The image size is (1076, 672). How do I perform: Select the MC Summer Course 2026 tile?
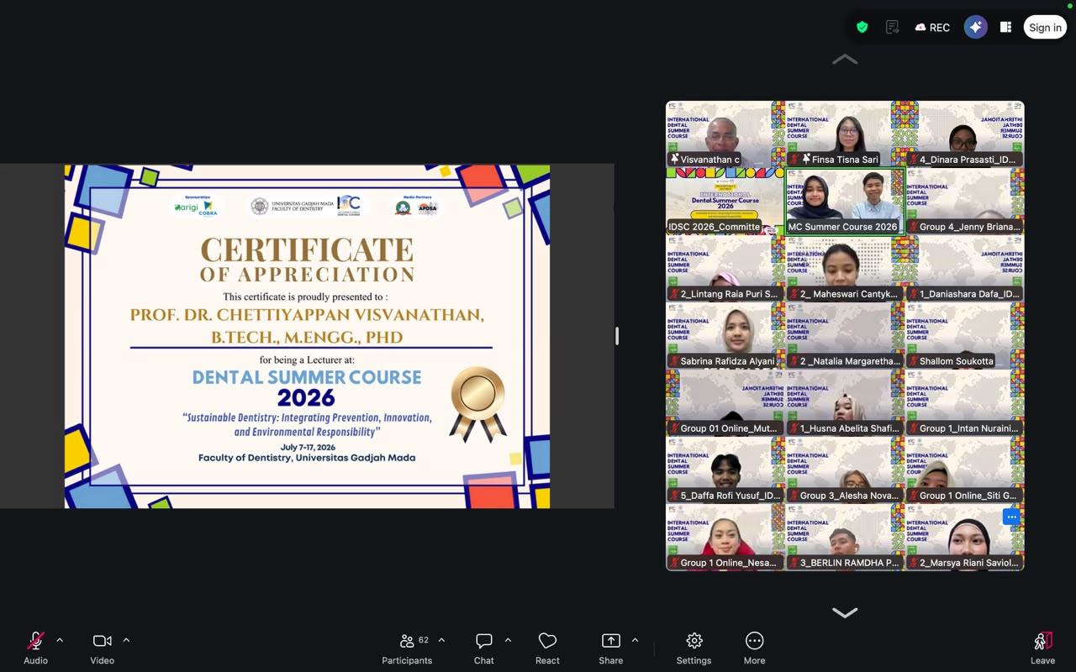pyautogui.click(x=845, y=202)
